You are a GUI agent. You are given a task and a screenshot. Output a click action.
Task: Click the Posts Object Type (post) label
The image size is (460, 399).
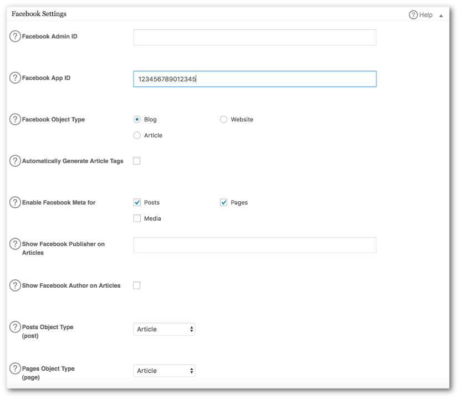(x=48, y=331)
